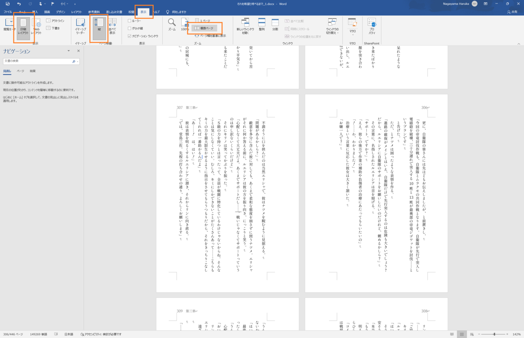The height and width of the screenshot is (338, 524).
Task: Select the Pages (ページ) navigation tab
Action: click(x=20, y=71)
